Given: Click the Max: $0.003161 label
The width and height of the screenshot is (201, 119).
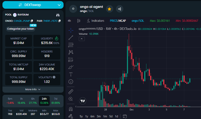Looking at the screenshot, I should click(160, 21).
